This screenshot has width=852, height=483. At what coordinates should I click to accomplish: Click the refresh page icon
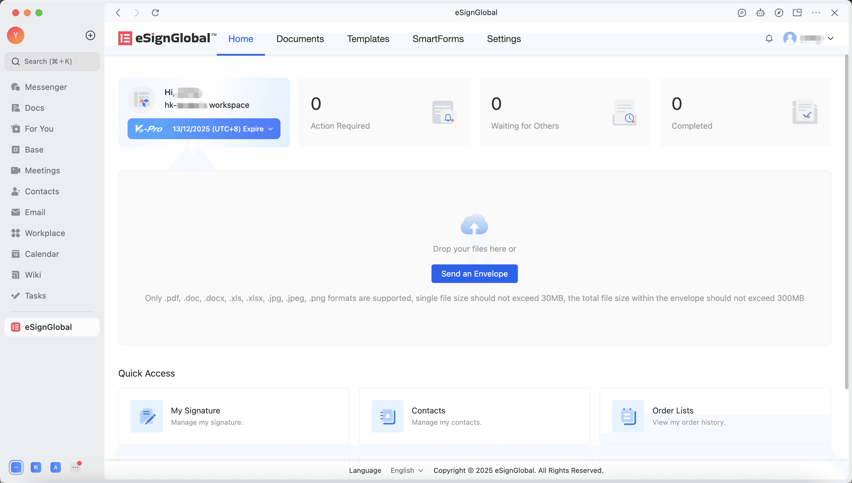pos(155,12)
